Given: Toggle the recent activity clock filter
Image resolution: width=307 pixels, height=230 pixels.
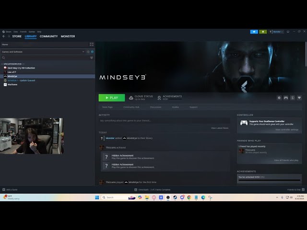Looking at the screenshot, I should pyautogui.click(x=88, y=52).
